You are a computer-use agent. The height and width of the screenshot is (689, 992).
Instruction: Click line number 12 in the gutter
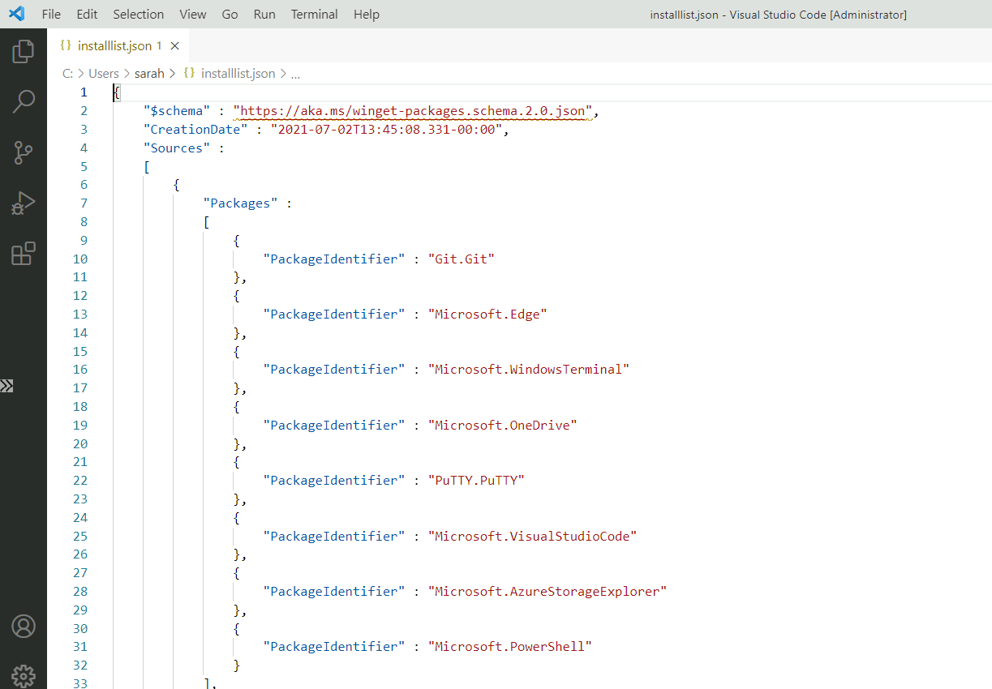pos(80,296)
